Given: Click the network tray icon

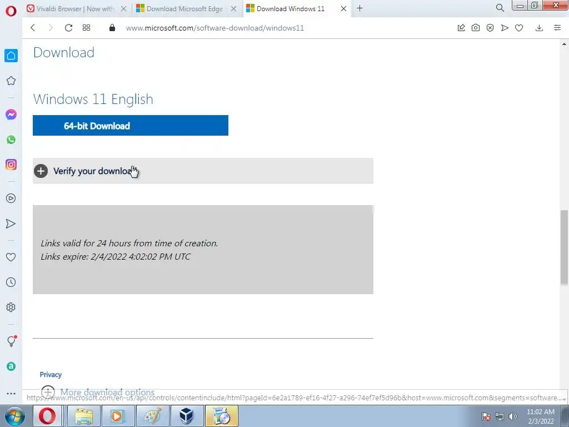Looking at the screenshot, I should point(500,416).
